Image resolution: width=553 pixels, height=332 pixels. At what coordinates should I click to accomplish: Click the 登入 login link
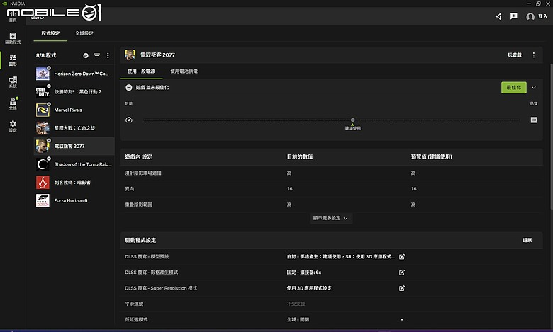pyautogui.click(x=542, y=16)
